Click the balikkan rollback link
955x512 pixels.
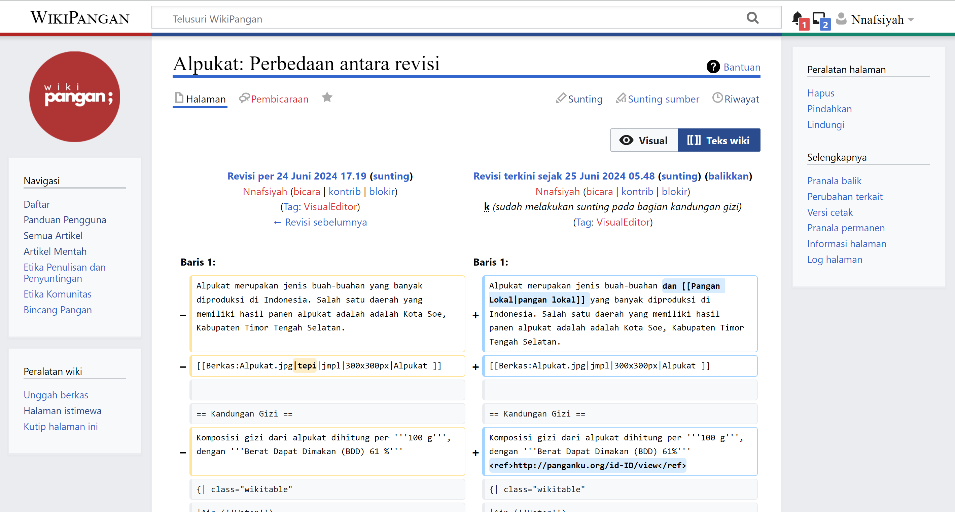coord(728,176)
